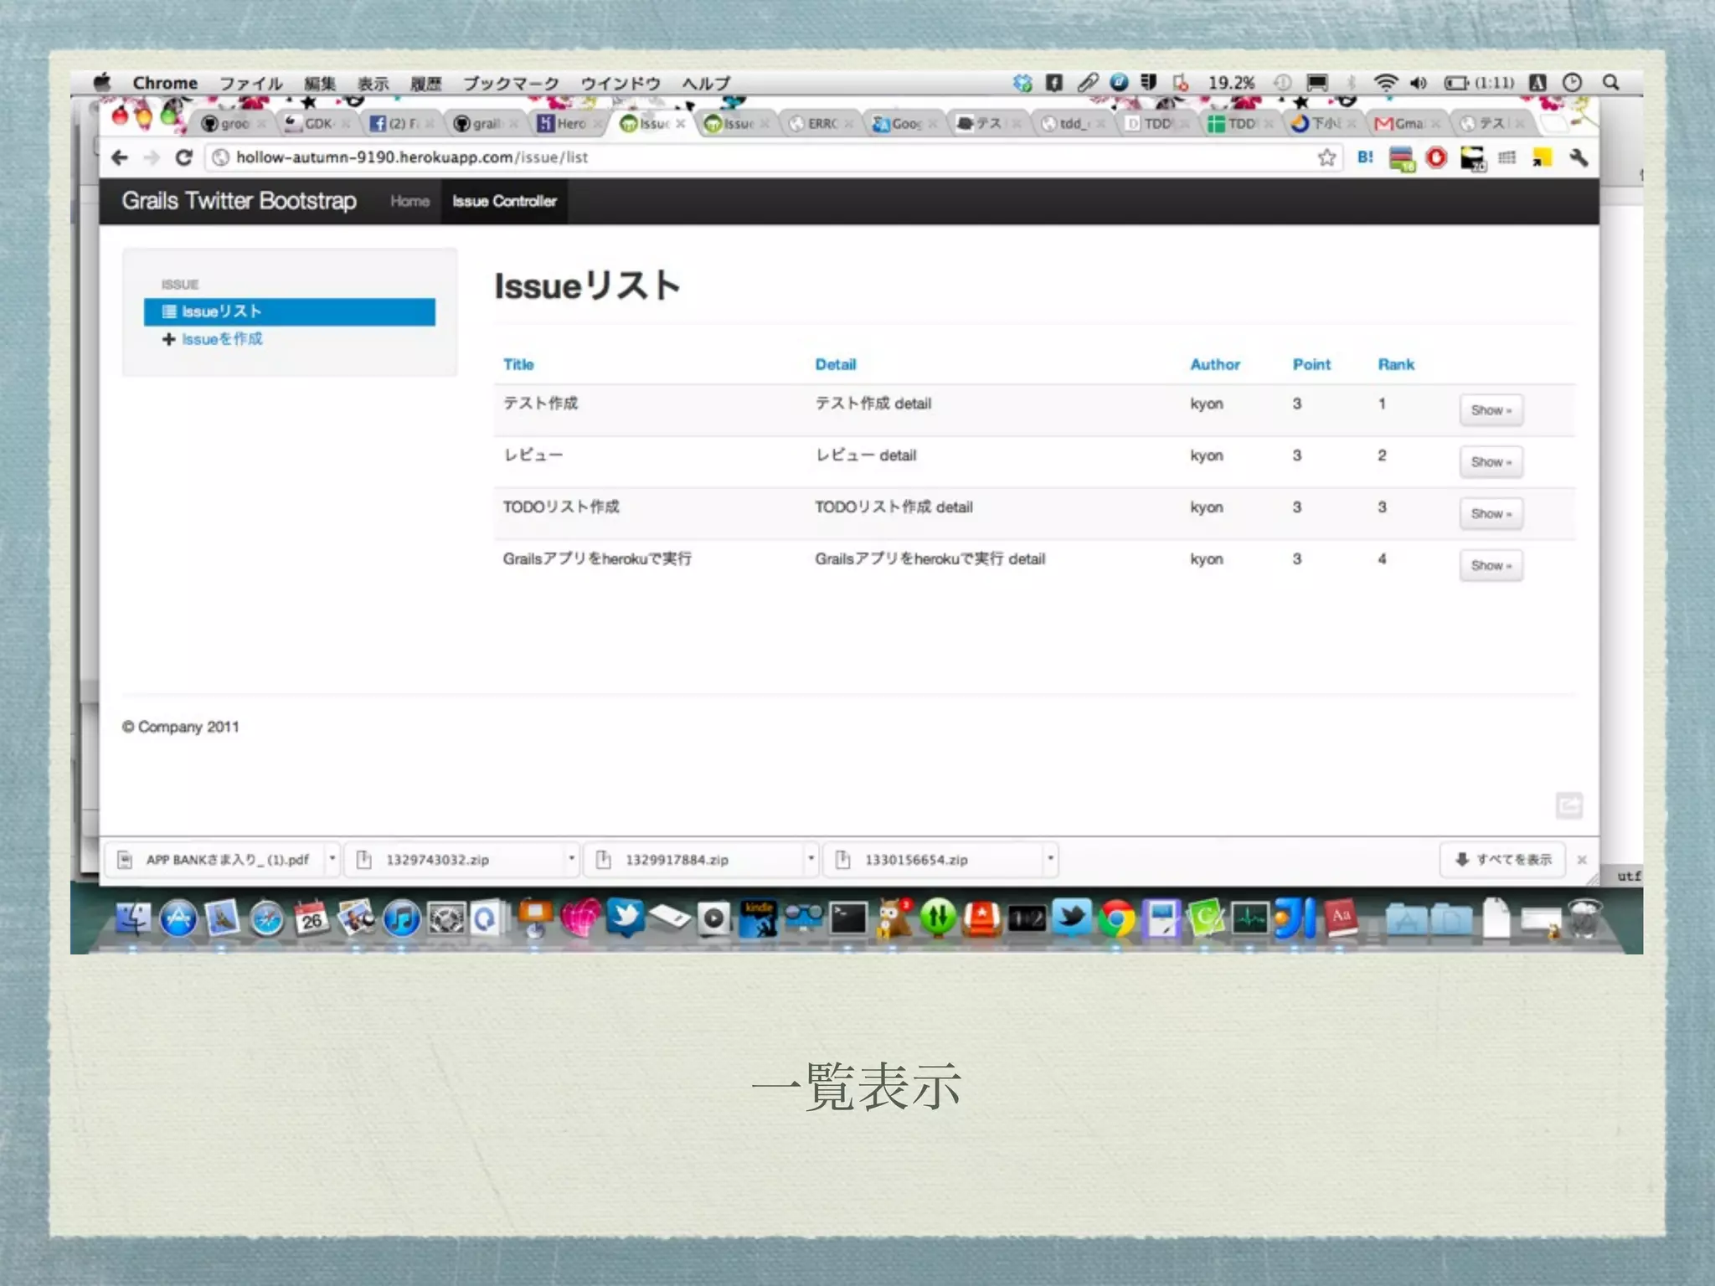
Task: Open the Chrome wrench settings icon
Action: 1579,157
